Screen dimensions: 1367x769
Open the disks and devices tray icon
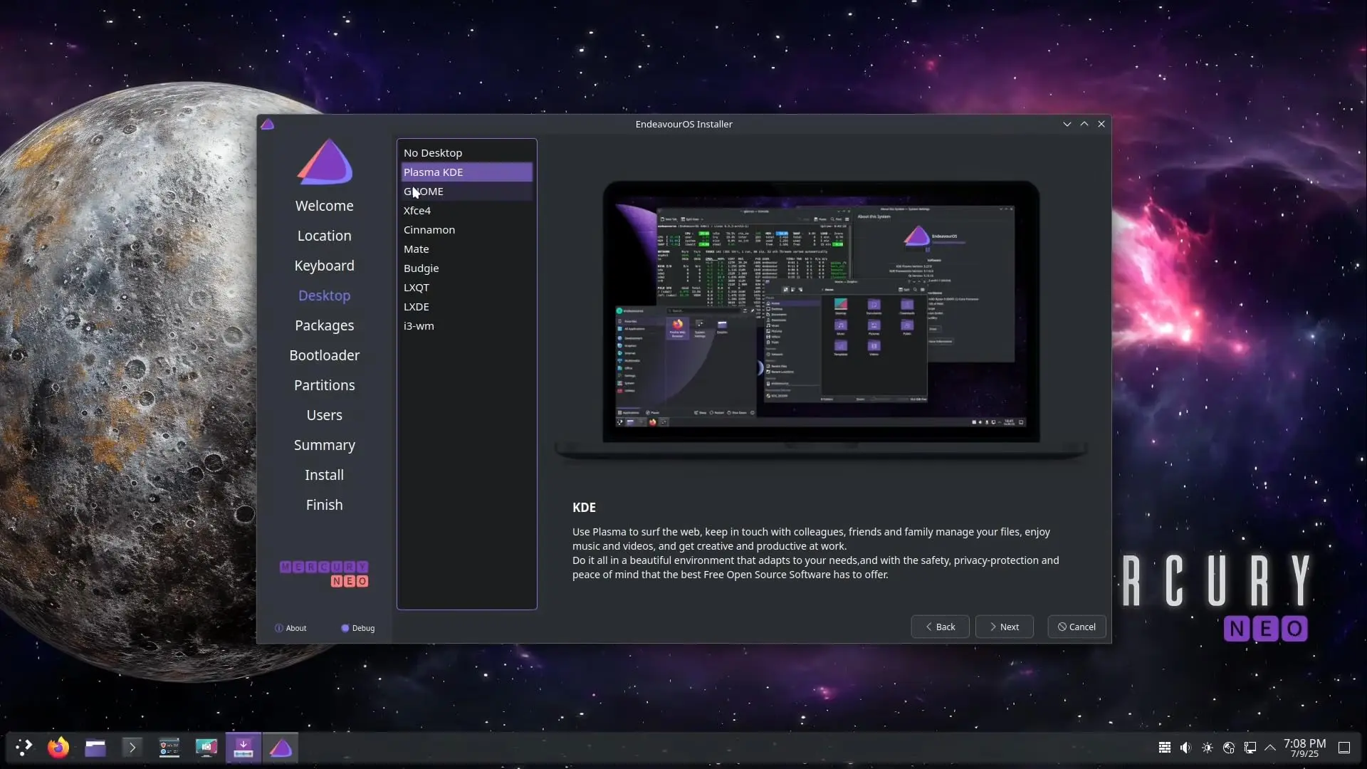(1229, 748)
